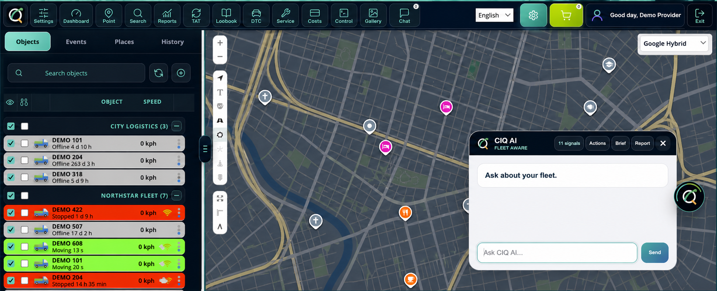Toggle visibility checkbox for City Logistics group
Image resolution: width=717 pixels, height=291 pixels.
pyautogui.click(x=11, y=126)
